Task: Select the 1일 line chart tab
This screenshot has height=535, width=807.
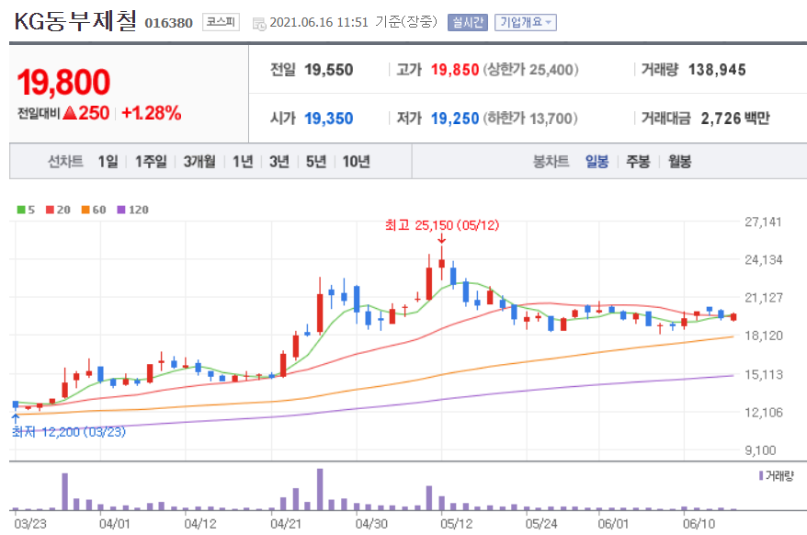Action: (108, 162)
